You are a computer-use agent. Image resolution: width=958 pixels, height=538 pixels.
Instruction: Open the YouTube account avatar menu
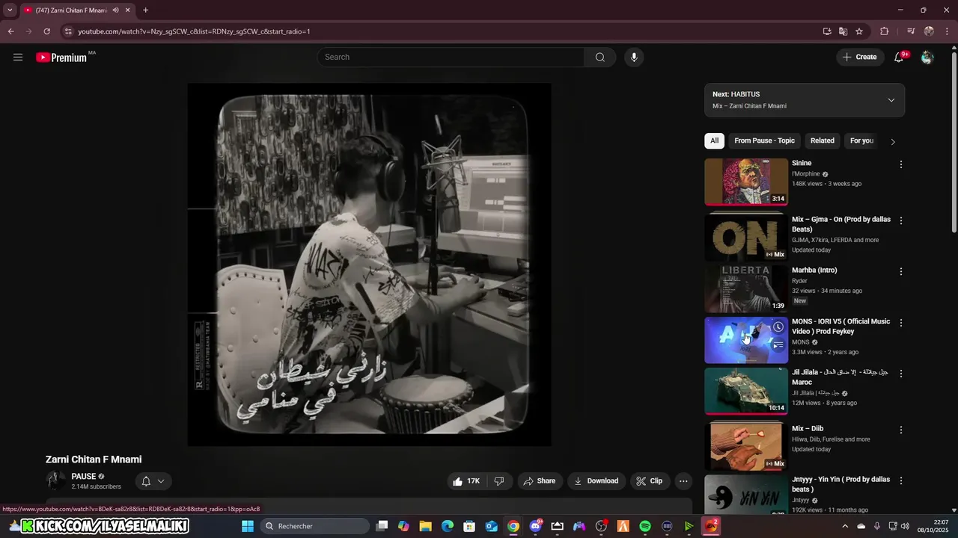tap(927, 57)
